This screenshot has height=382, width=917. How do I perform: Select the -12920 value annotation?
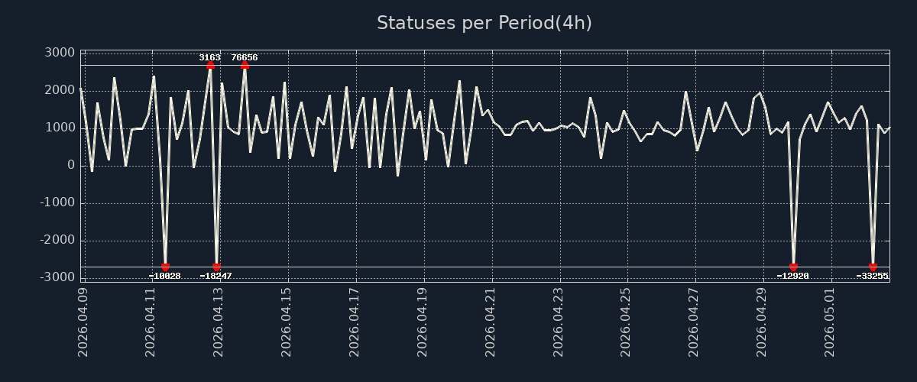coord(793,276)
